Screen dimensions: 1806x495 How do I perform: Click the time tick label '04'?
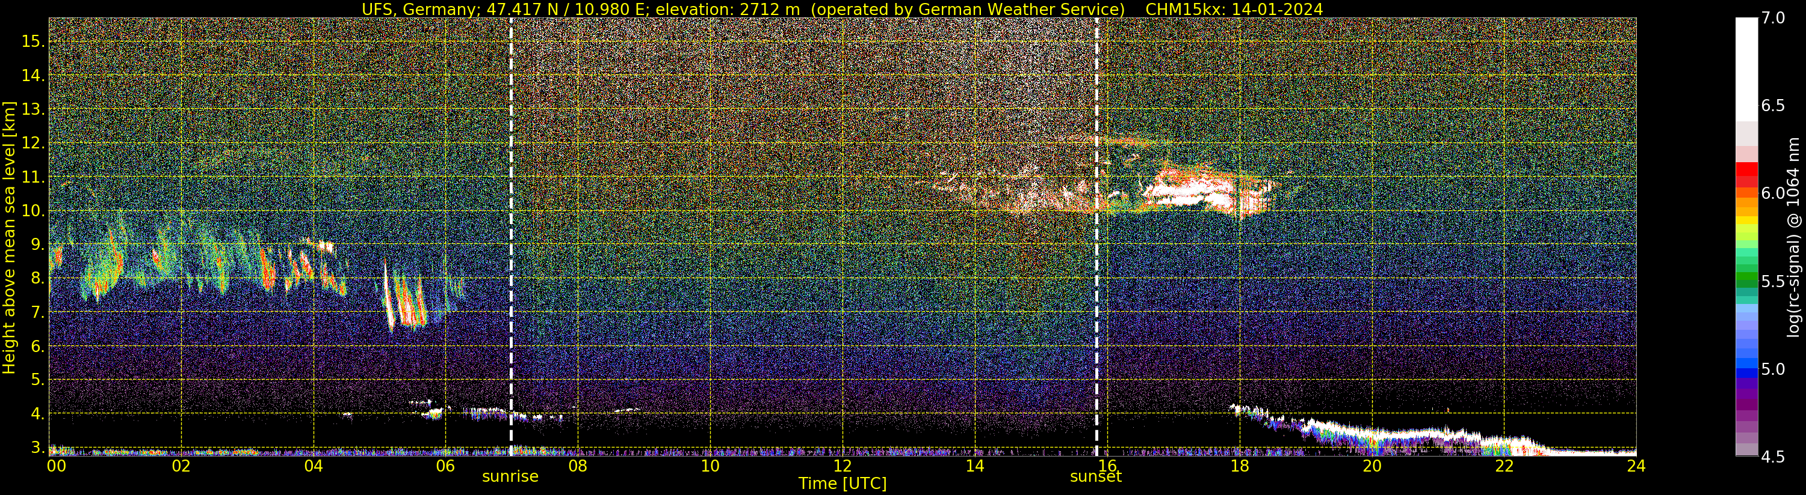click(x=314, y=466)
